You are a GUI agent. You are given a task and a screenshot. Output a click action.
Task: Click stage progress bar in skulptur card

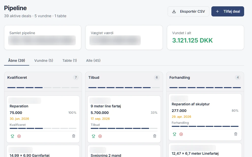pyautogui.click(x=205, y=126)
